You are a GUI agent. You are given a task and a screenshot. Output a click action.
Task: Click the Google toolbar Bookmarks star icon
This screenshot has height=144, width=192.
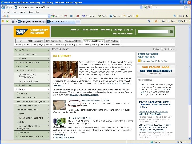point(83,16)
